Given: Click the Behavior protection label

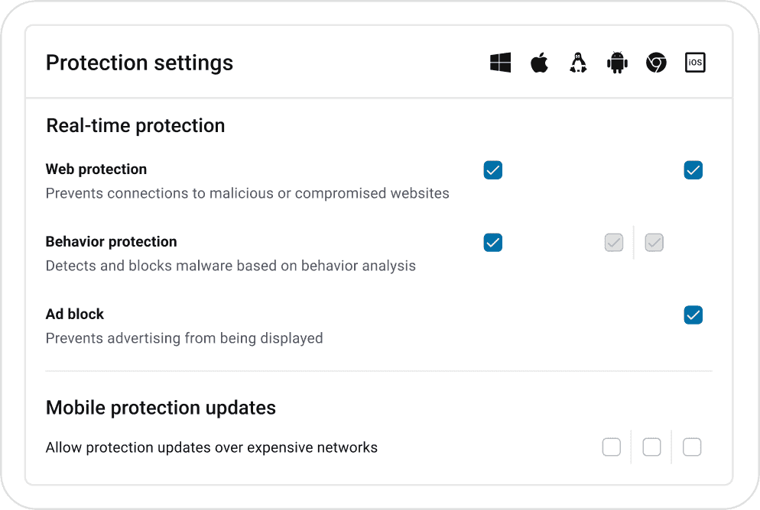Looking at the screenshot, I should (112, 242).
